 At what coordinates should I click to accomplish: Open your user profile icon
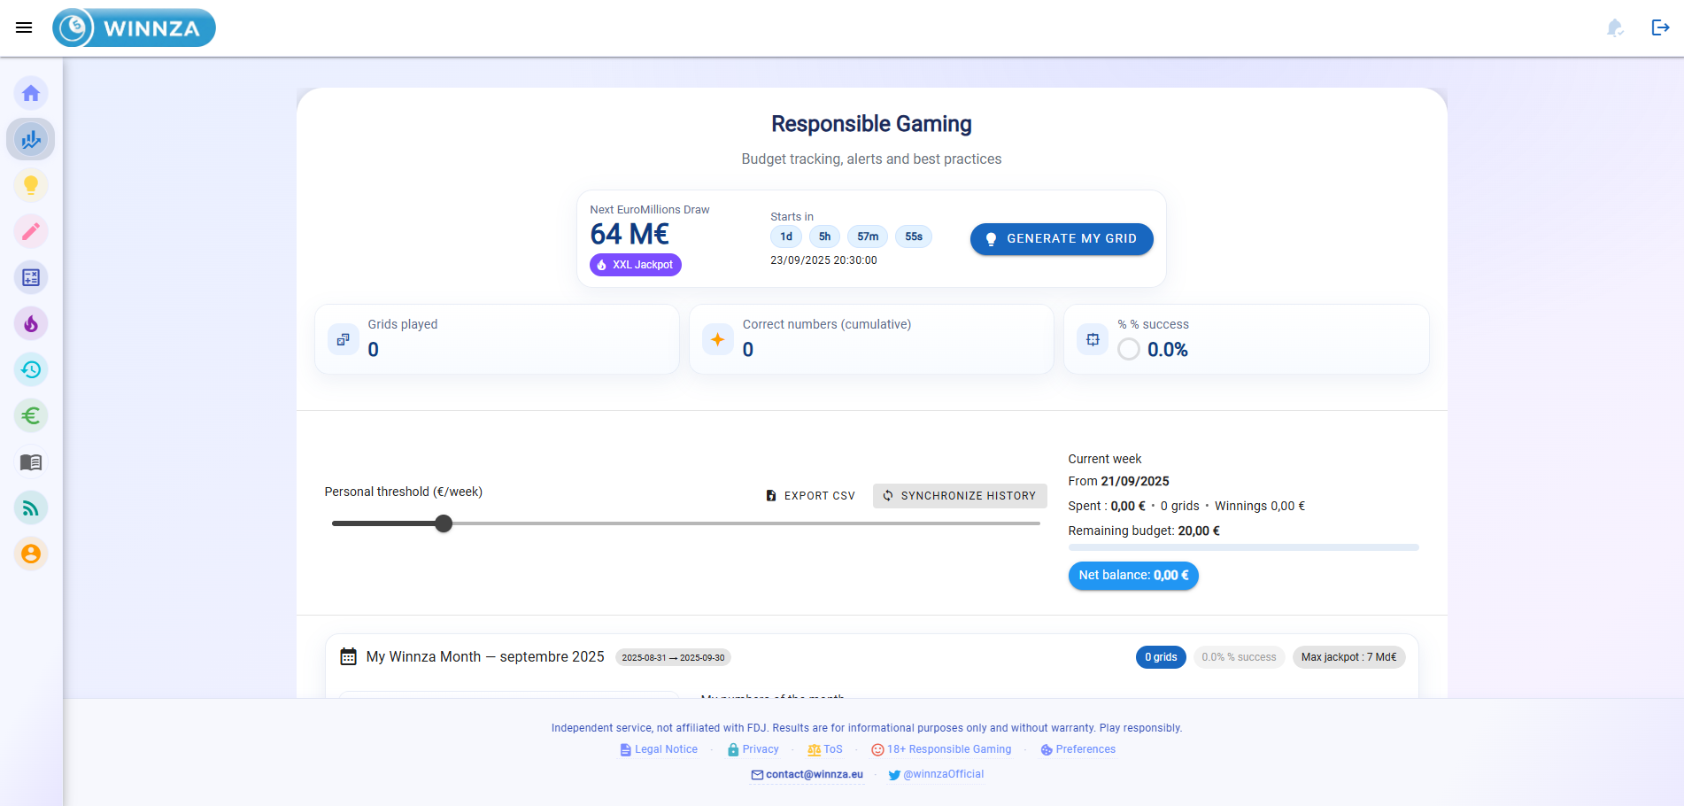31,554
